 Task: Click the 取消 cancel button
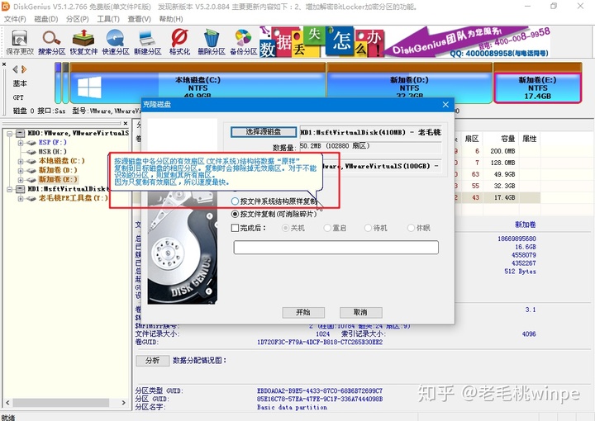(x=360, y=312)
